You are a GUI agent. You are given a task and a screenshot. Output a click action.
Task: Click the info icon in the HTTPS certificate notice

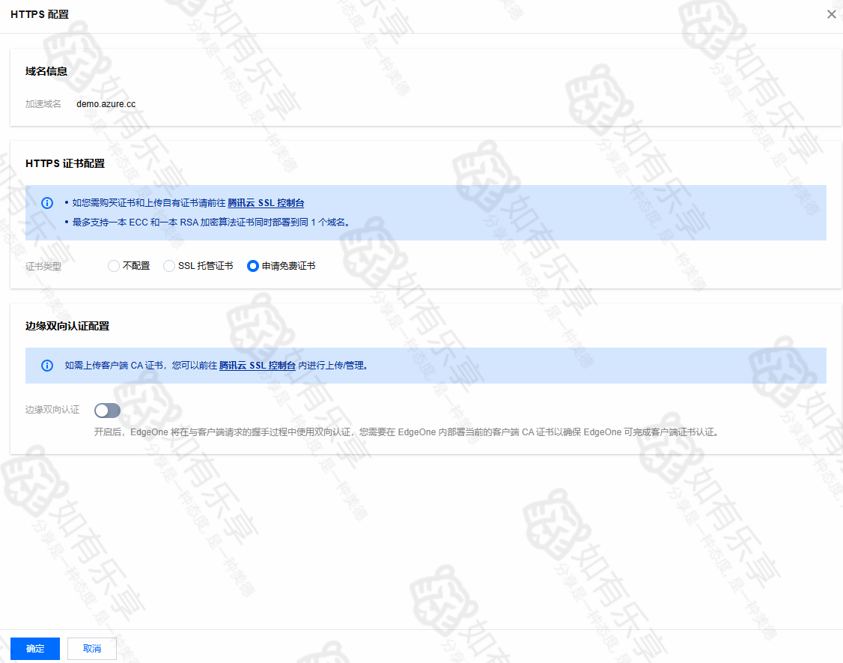tap(47, 203)
